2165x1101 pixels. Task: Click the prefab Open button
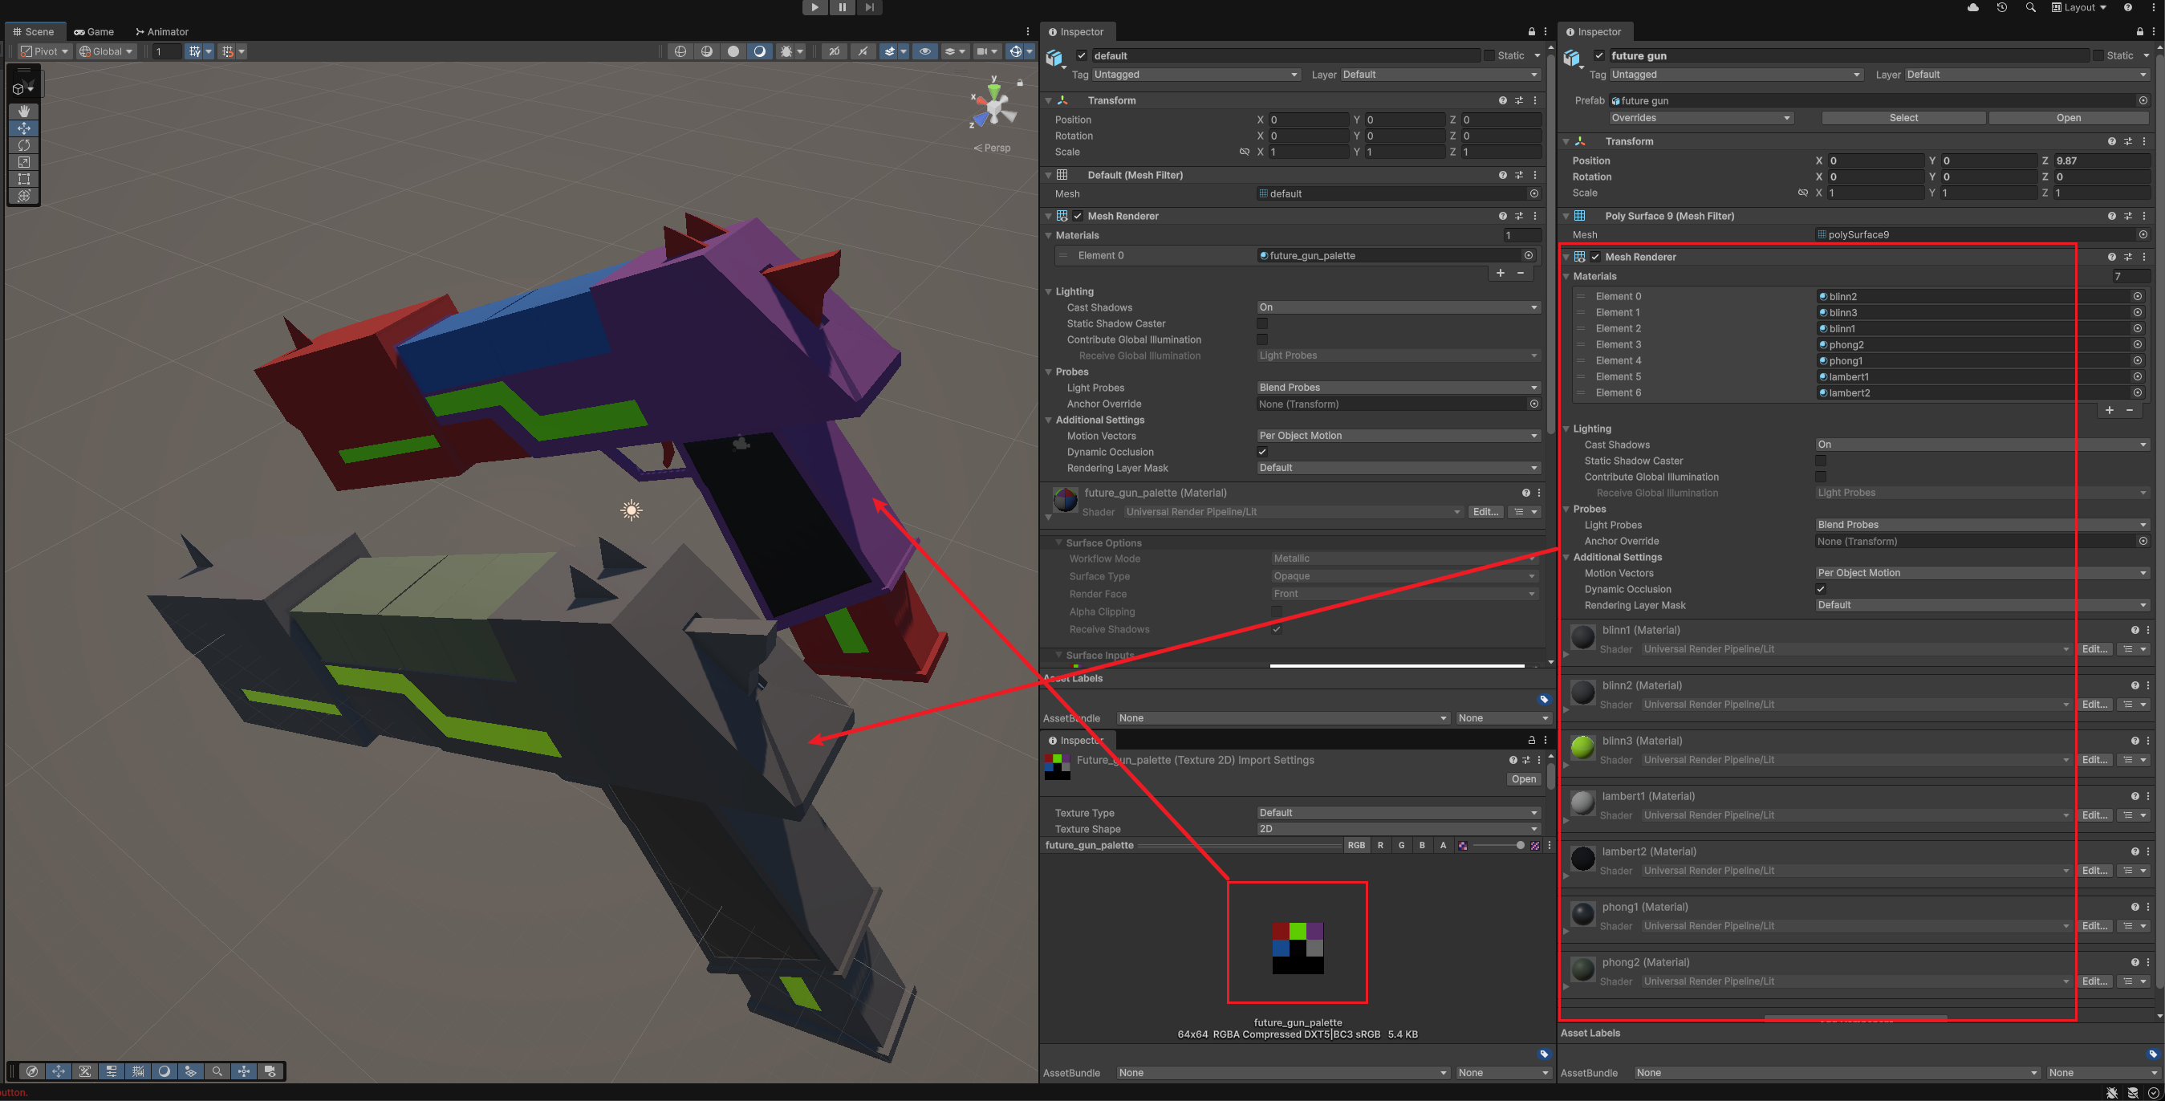[x=2068, y=118]
